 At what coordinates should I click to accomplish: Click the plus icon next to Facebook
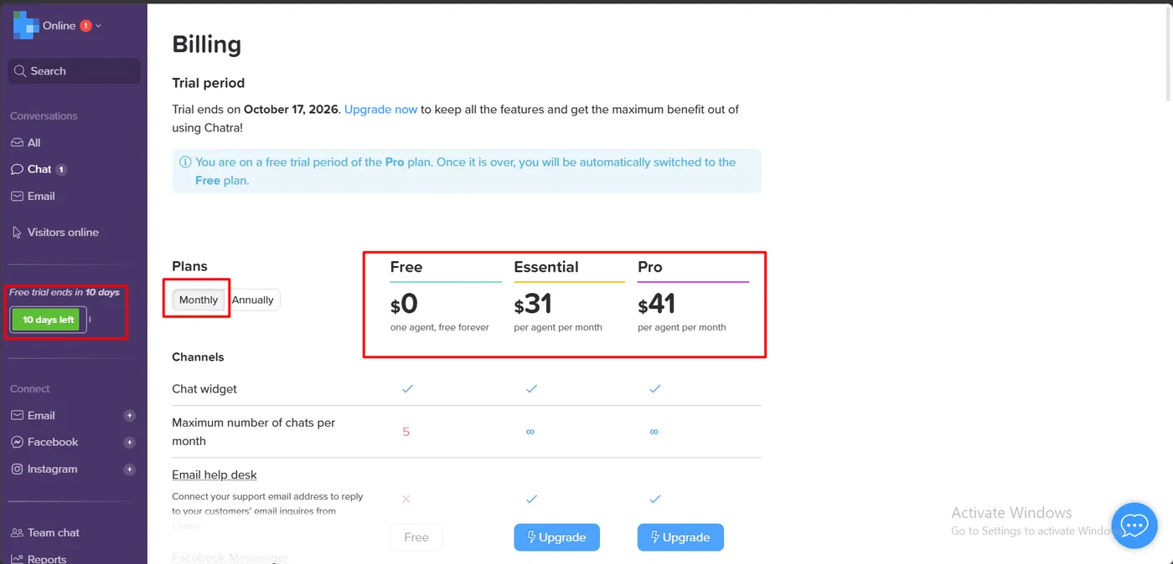[x=130, y=443]
